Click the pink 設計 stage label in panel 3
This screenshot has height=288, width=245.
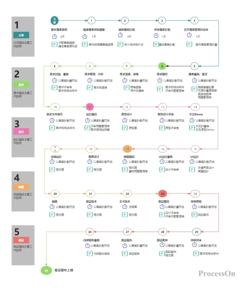tap(21, 132)
